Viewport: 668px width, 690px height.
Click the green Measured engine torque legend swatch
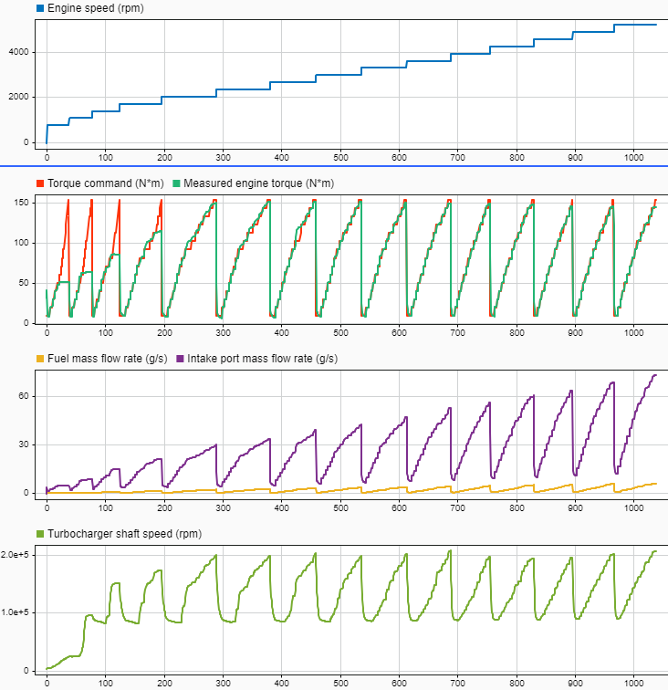tap(176, 183)
